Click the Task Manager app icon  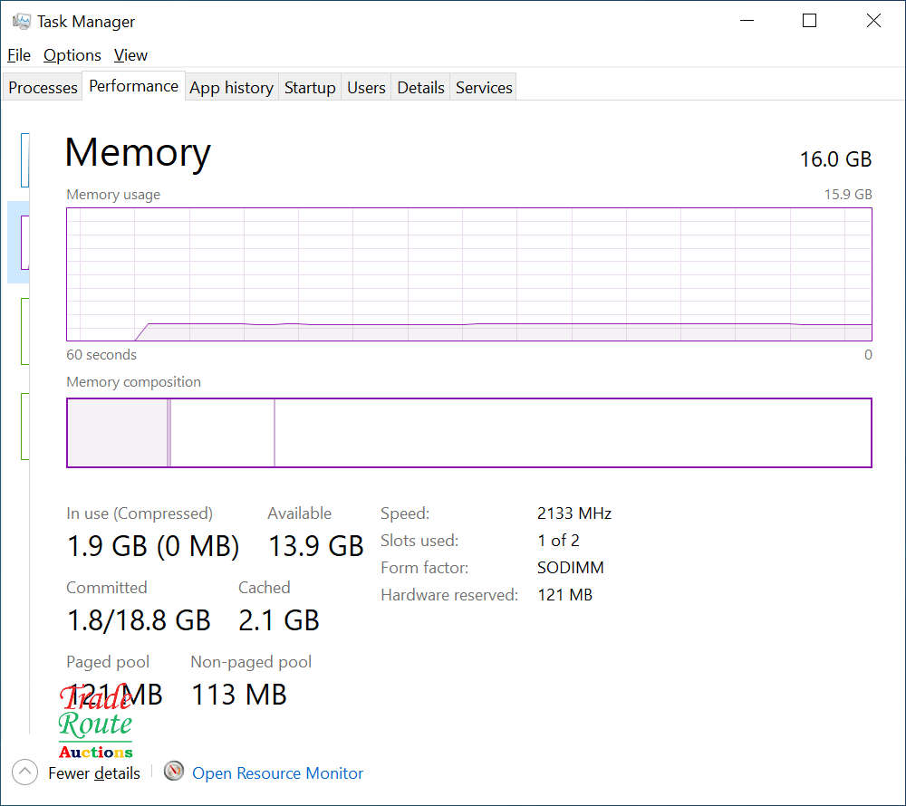click(22, 22)
